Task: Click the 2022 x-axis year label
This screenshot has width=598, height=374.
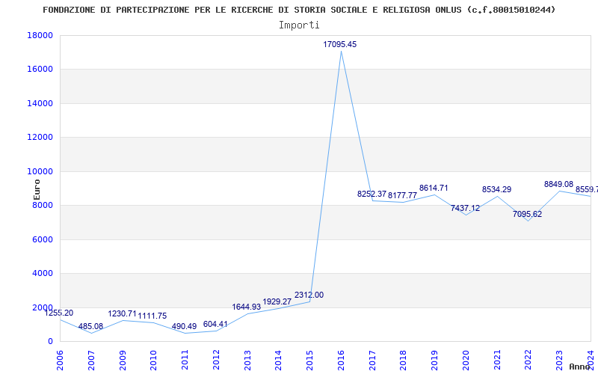Action: point(528,360)
